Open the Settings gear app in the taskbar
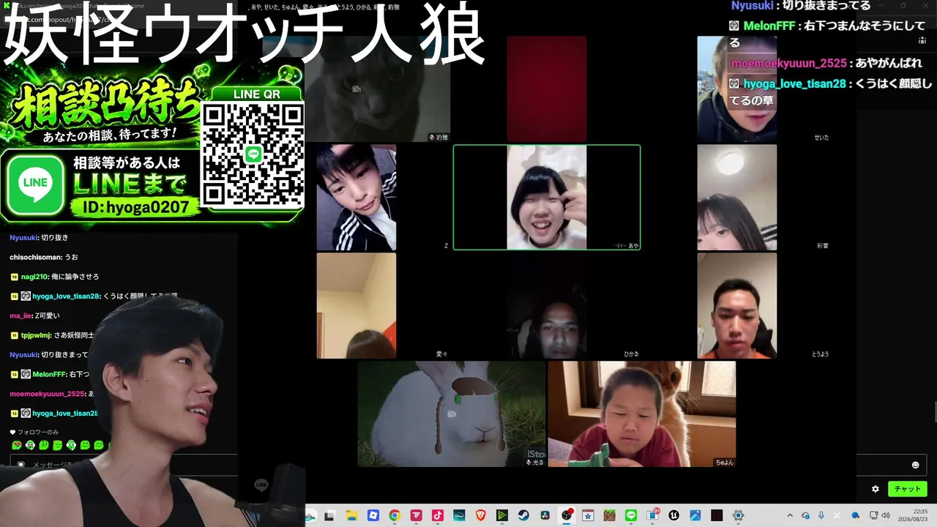937x527 pixels. coord(738,515)
